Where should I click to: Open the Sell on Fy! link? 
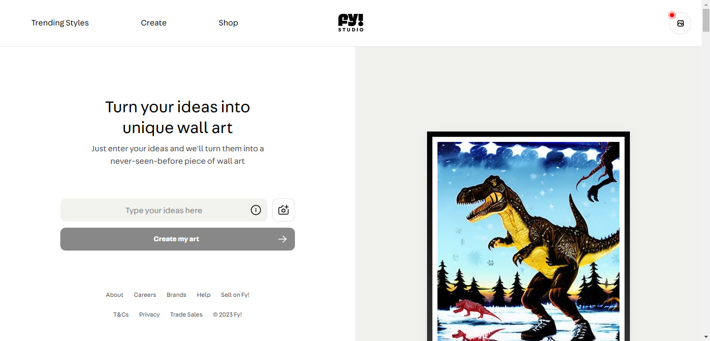[235, 295]
